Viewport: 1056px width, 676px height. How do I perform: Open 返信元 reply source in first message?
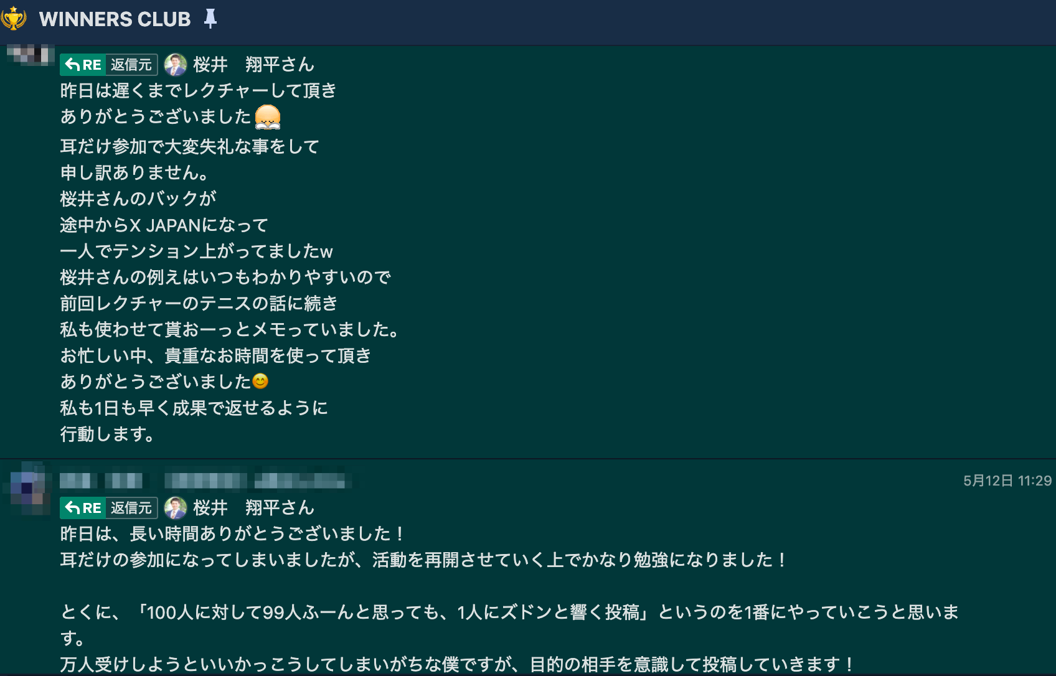click(131, 65)
